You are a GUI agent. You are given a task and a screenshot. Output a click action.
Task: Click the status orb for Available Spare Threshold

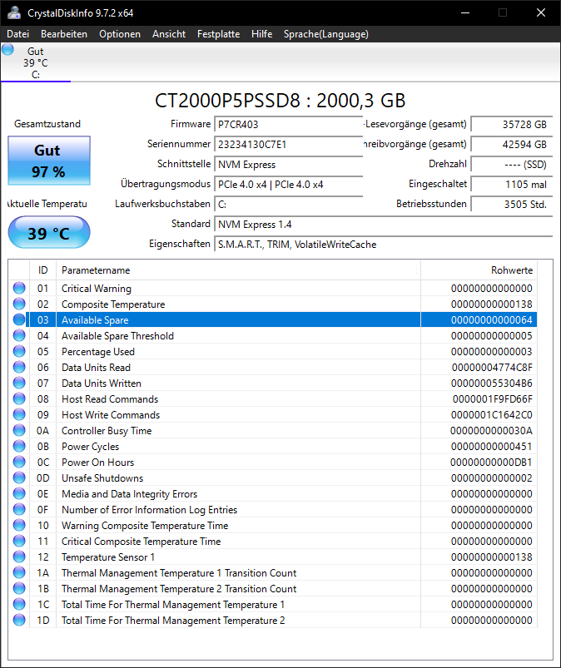[x=19, y=335]
